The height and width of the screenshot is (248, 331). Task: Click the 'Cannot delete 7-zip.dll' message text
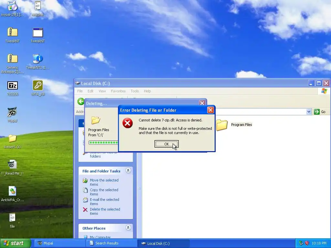tap(170, 120)
